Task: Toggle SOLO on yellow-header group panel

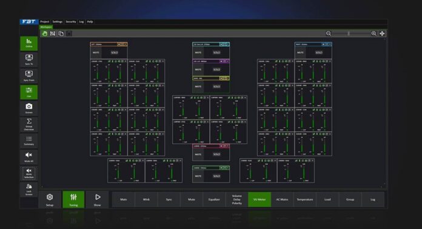Action: (x=216, y=87)
